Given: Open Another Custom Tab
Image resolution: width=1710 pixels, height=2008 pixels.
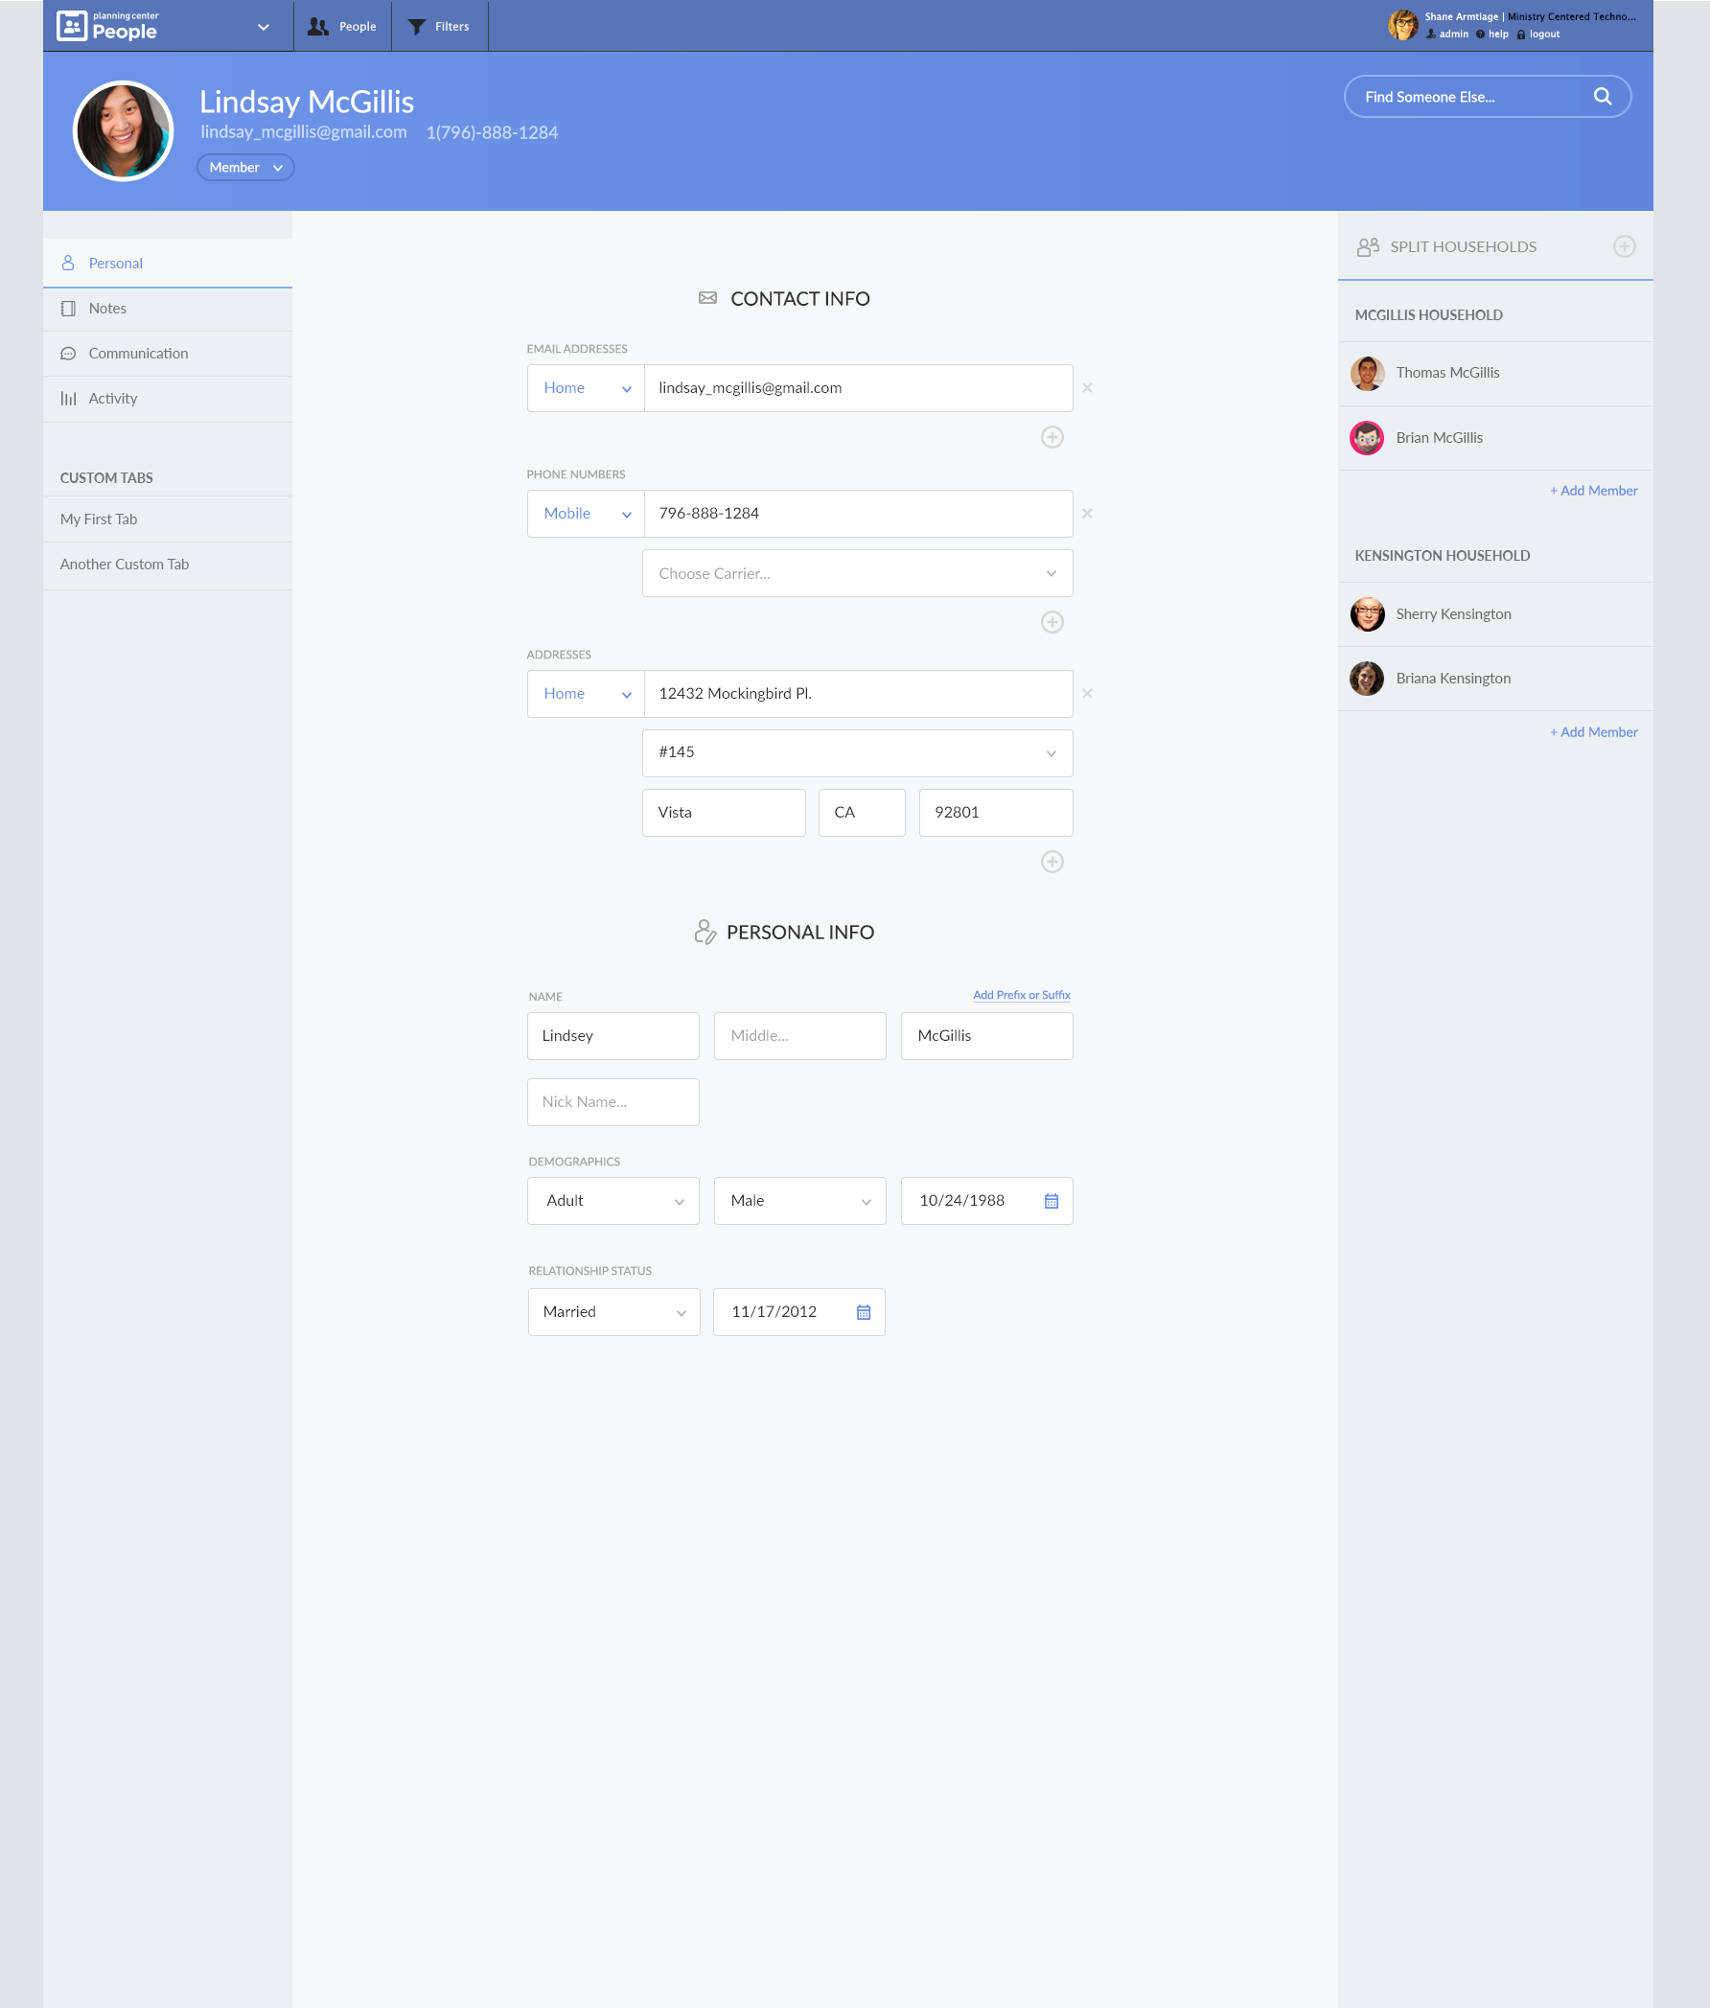Looking at the screenshot, I should 124,564.
